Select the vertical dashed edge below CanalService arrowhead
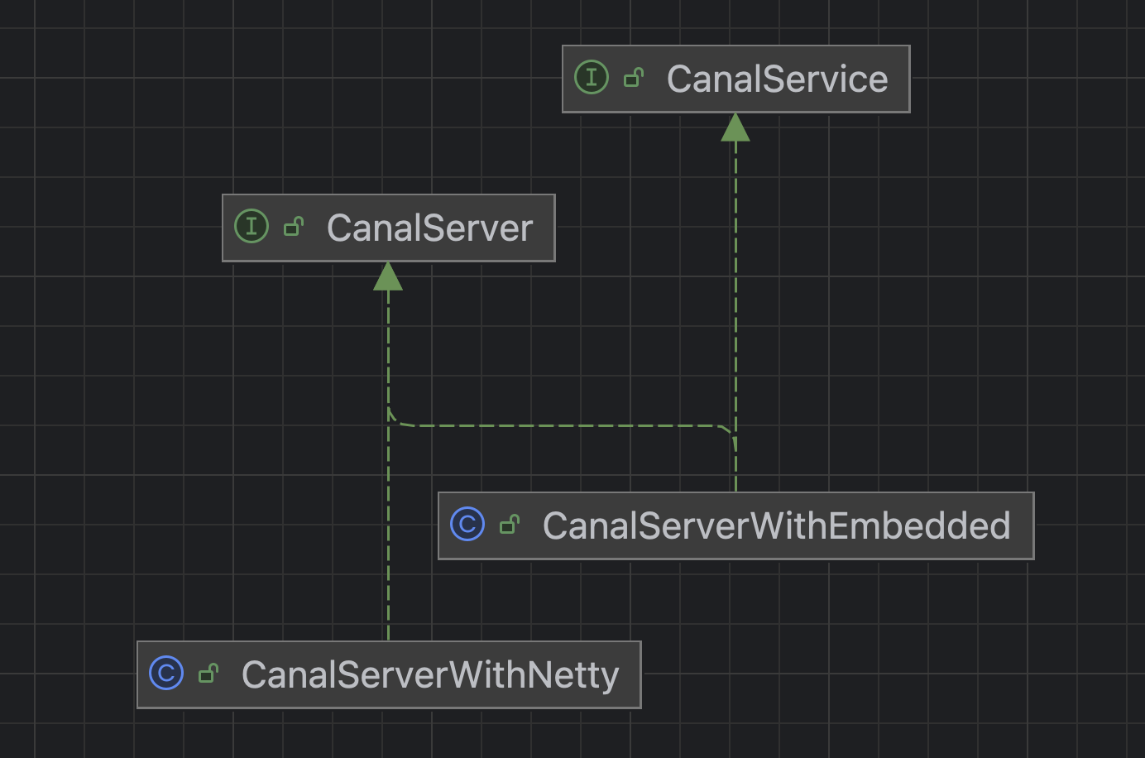This screenshot has width=1145, height=758. coord(735,273)
